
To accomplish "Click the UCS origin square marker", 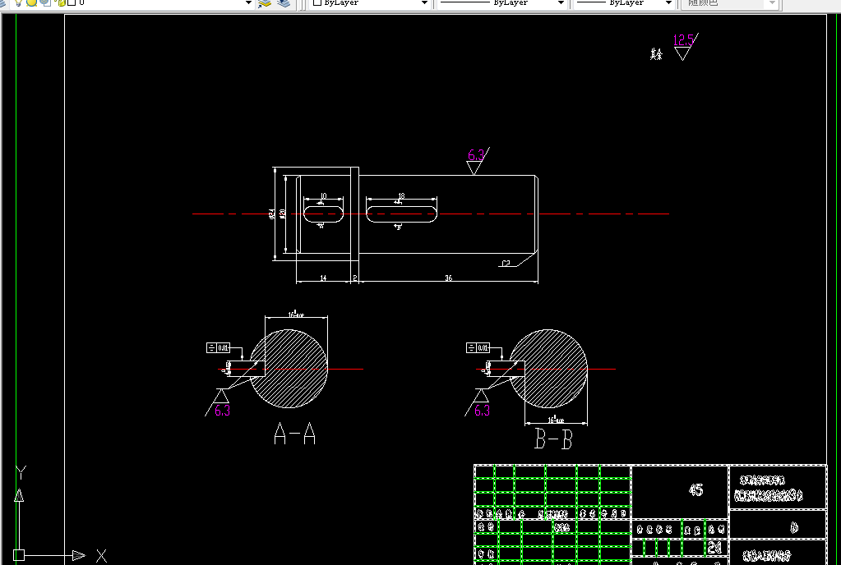I will (x=19, y=555).
